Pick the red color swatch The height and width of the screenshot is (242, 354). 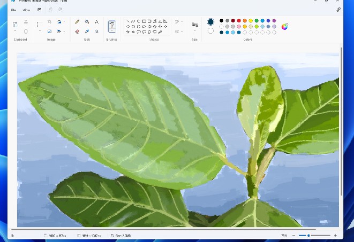pyautogui.click(x=239, y=21)
